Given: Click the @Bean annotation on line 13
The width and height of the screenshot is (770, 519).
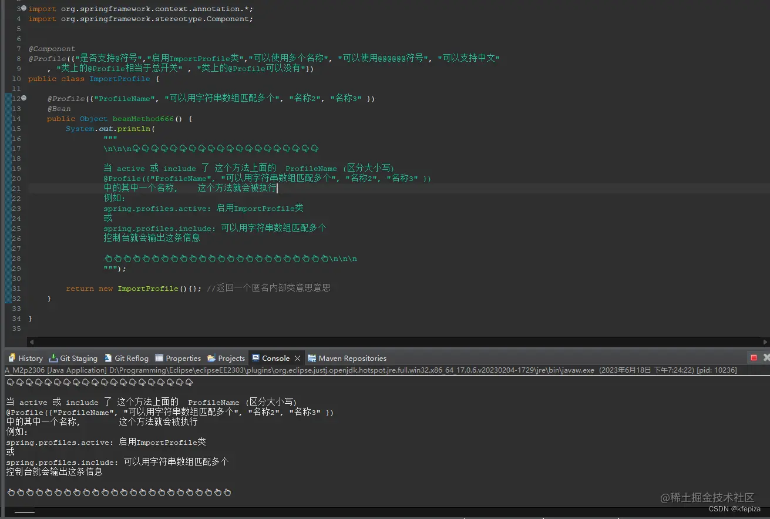Looking at the screenshot, I should coord(59,109).
